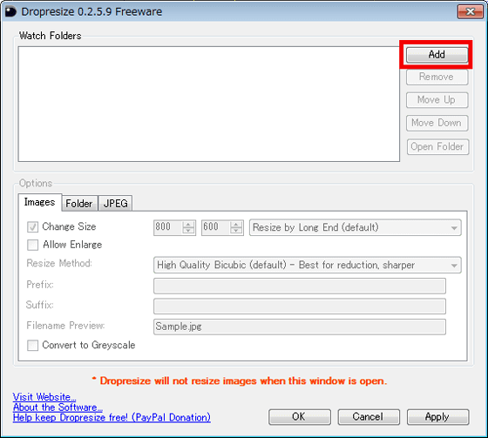Confirm settings with the OK button
488x438 pixels.
pyautogui.click(x=300, y=417)
